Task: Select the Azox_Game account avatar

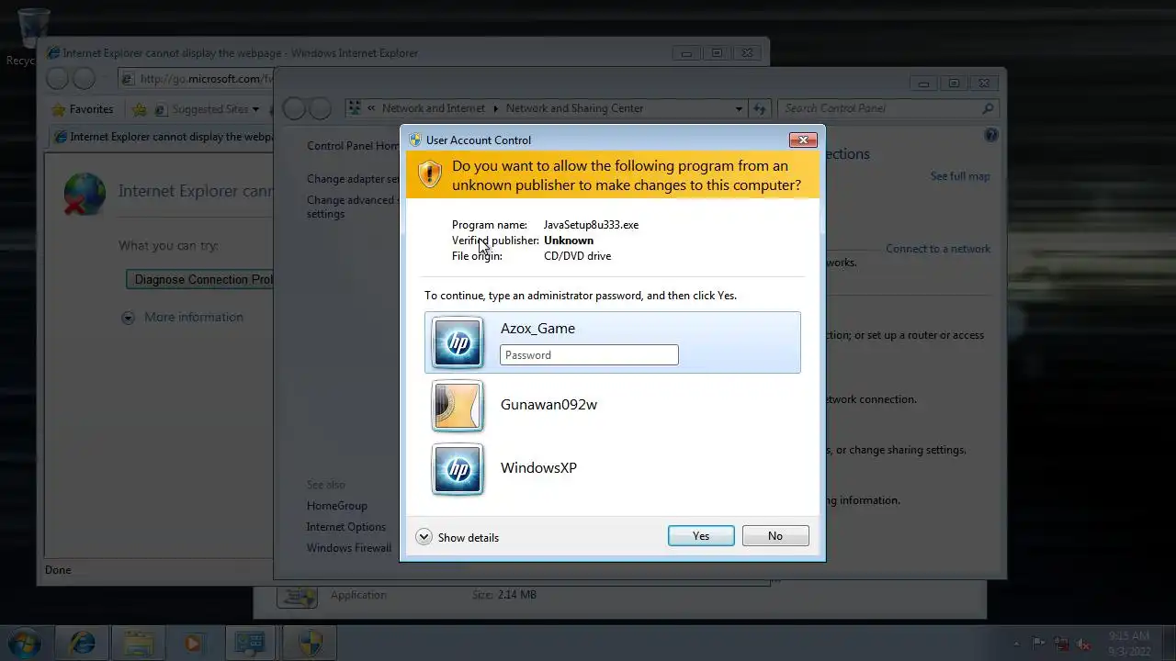Action: [x=458, y=342]
